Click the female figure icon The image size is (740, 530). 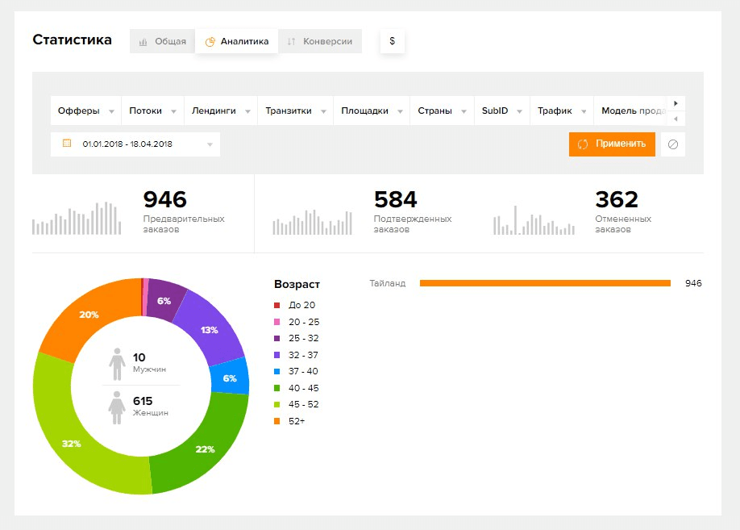tap(117, 407)
